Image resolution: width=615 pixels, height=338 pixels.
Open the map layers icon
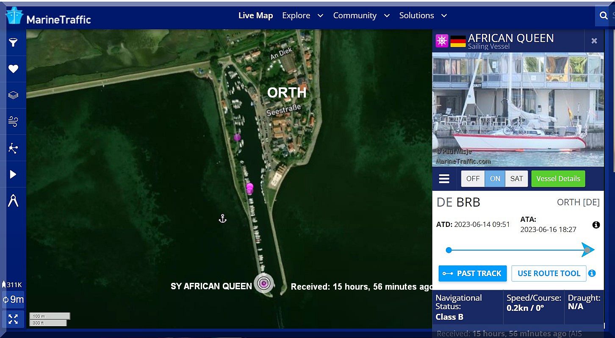click(x=13, y=95)
